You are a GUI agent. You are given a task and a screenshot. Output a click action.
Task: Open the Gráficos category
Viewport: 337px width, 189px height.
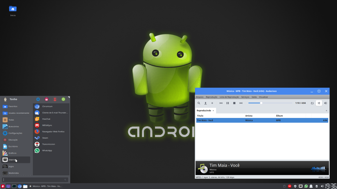pos(16,153)
